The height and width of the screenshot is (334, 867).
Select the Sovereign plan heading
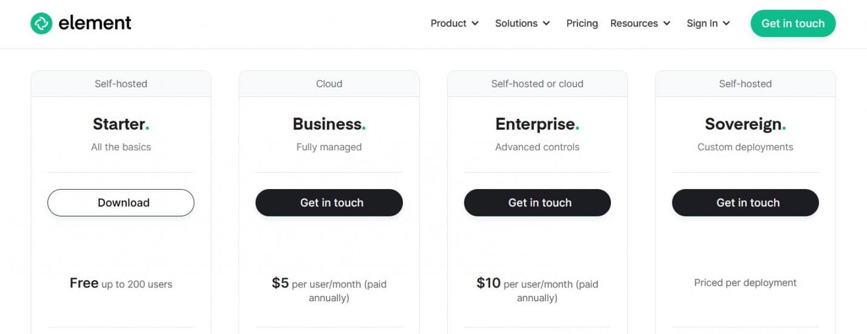pos(745,124)
